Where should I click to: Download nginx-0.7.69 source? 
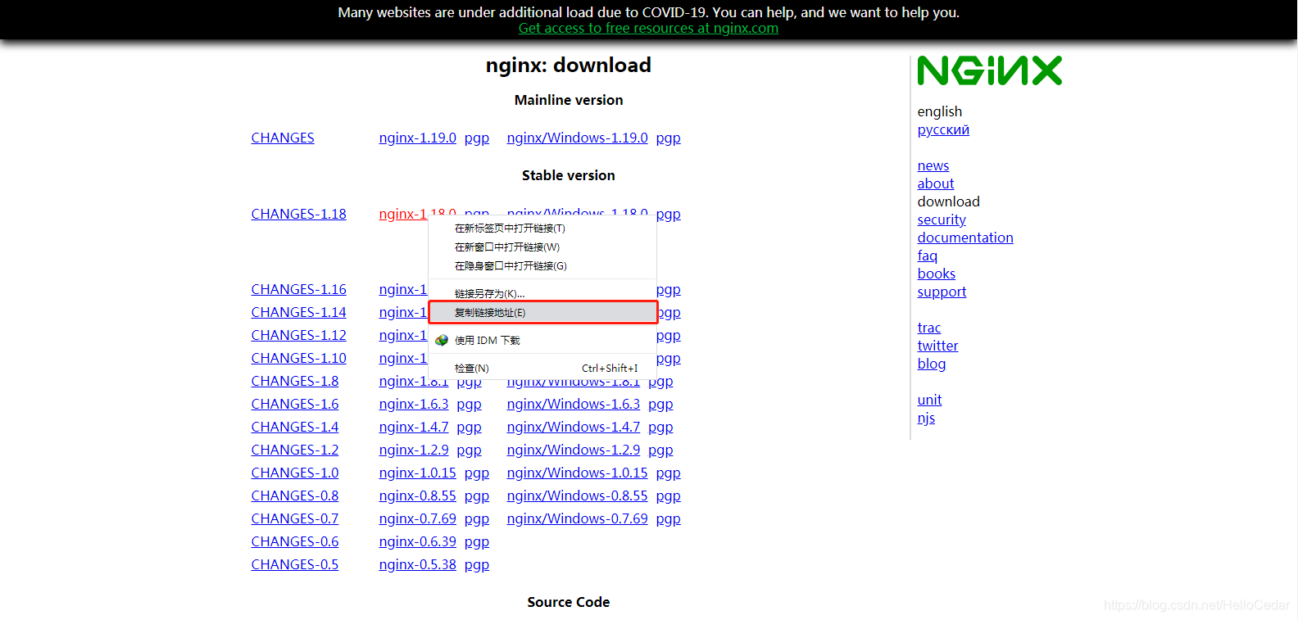point(417,518)
